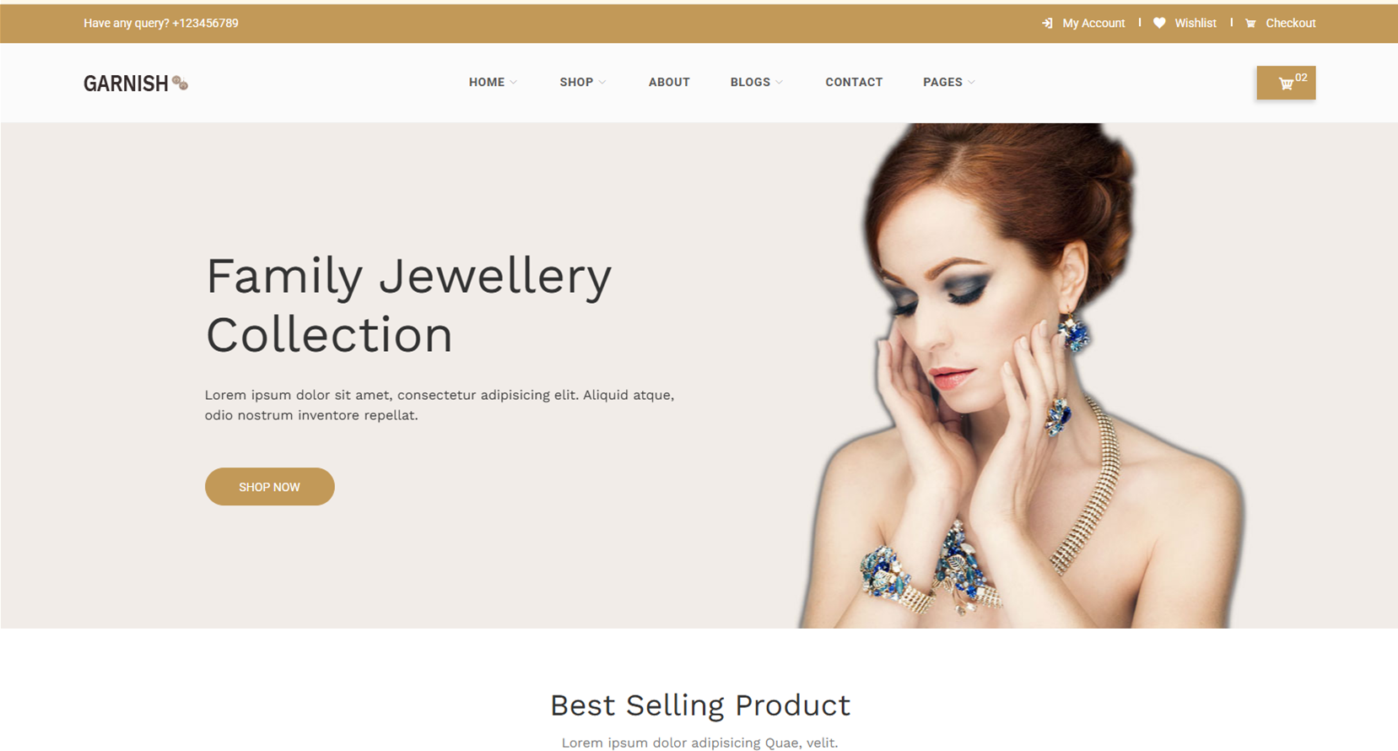Click the GARNISH logo emblem
1398x751 pixels.
point(180,83)
